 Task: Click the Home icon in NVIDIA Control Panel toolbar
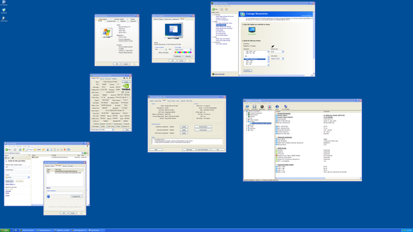(227, 9)
